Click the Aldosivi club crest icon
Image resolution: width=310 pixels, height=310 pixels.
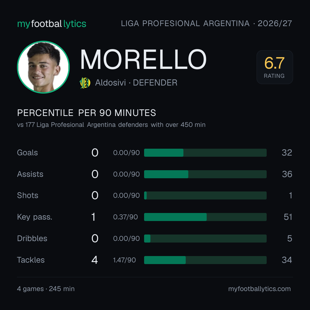85,83
